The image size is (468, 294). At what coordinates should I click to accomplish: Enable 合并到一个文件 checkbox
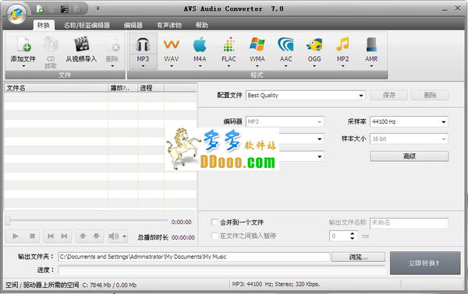(214, 222)
